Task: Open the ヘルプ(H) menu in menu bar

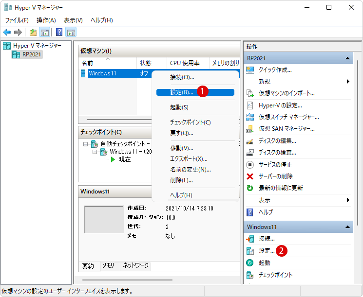Action: (x=102, y=20)
